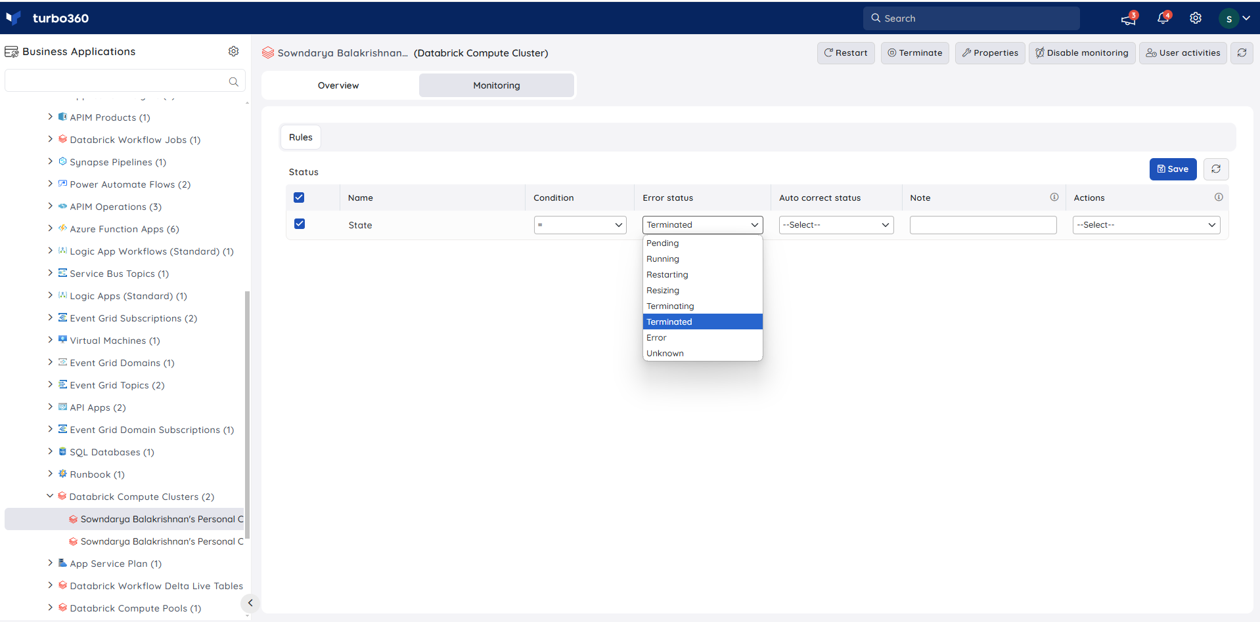Image resolution: width=1260 pixels, height=622 pixels.
Task: Click the Note input field
Action: point(983,225)
